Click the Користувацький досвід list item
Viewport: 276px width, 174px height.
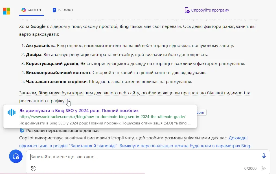click(x=135, y=64)
